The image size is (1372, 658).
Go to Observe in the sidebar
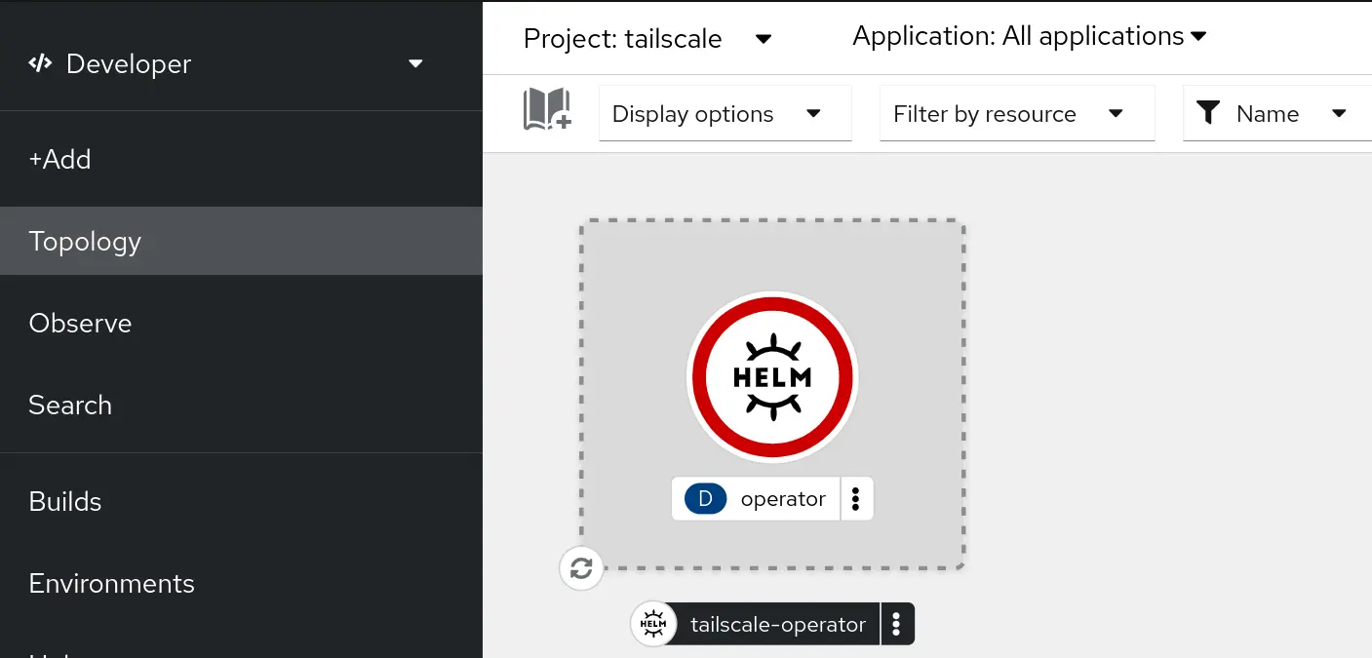point(241,323)
